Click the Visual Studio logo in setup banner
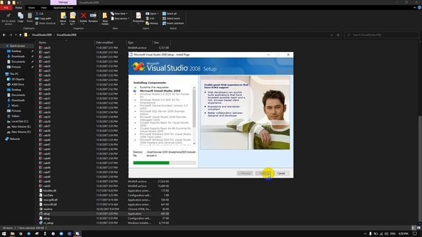This screenshot has height=237, width=422. (138, 66)
